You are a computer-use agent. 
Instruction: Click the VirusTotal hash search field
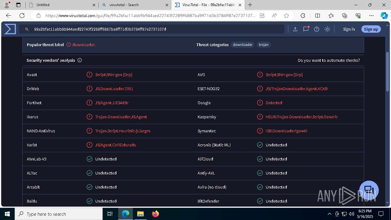152,29
